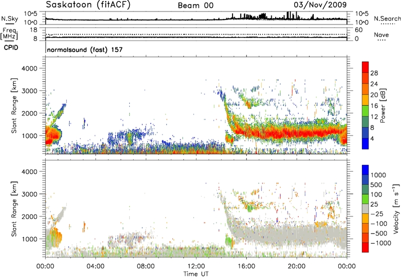Click the "28" label on Power colorbar
This screenshot has height=277, width=401.
(374, 73)
